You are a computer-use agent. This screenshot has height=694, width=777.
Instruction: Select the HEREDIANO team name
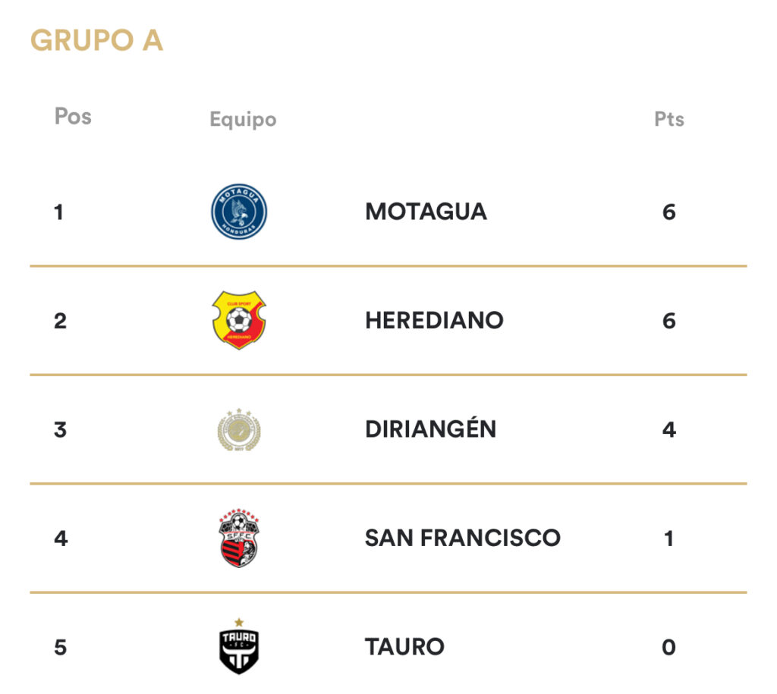(434, 320)
